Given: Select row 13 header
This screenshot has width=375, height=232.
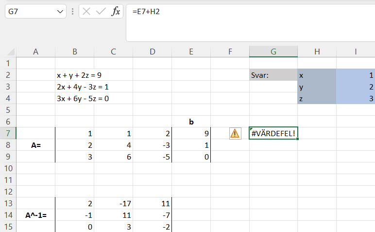Looking at the screenshot, I should tap(8, 203).
